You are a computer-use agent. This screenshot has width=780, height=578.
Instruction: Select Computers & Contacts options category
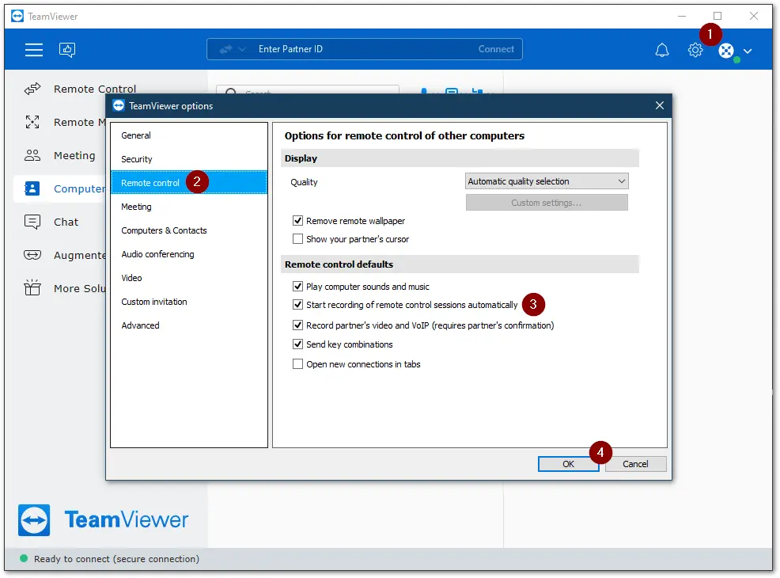coord(189,230)
